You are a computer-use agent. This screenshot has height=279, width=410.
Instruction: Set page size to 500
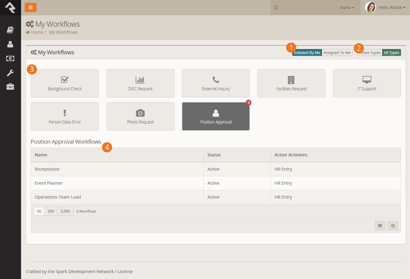tap(51, 211)
